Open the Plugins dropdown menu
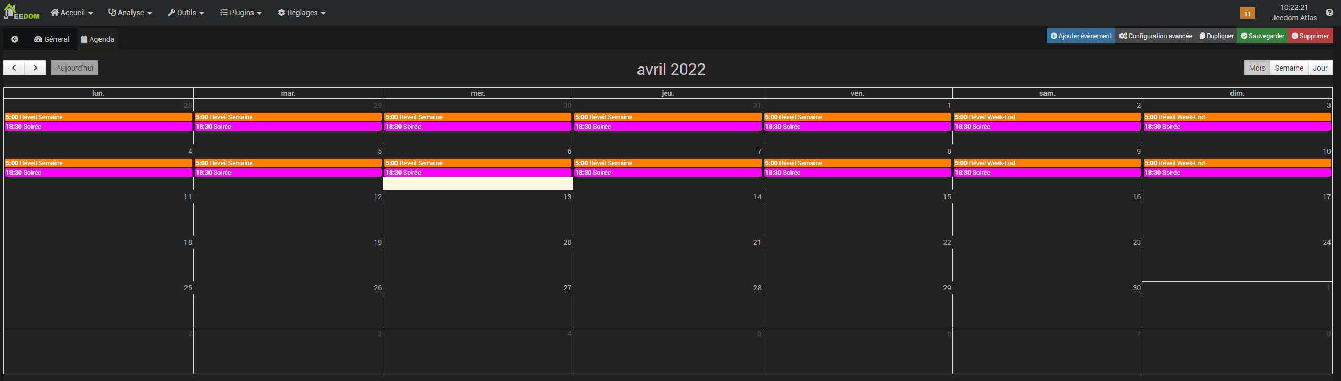Screen dimensions: 1341x381 point(240,13)
